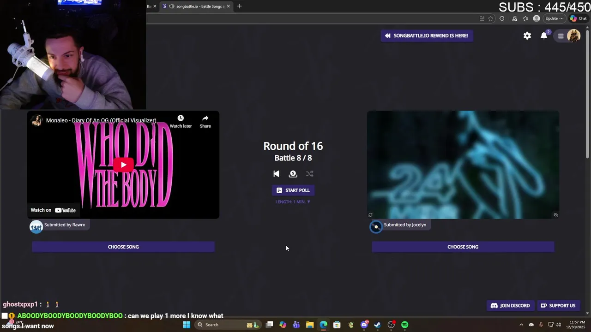This screenshot has width=591, height=332.
Task: Mute the songbattle tab's audio
Action: click(172, 6)
